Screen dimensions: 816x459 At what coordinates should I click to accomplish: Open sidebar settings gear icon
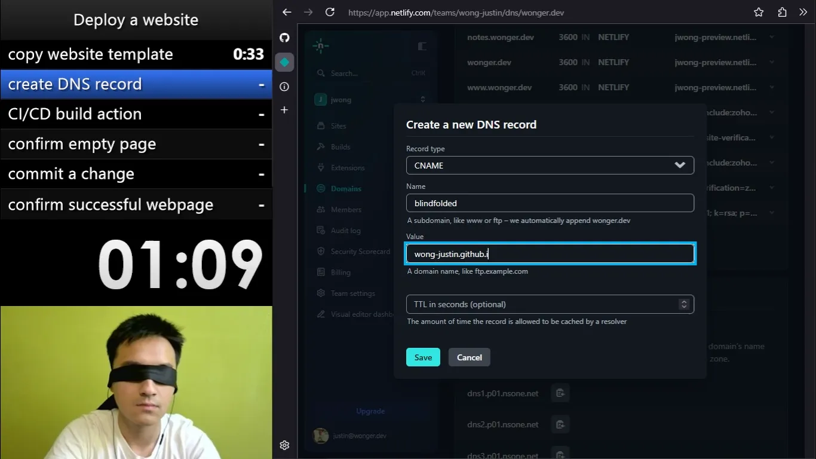point(284,445)
